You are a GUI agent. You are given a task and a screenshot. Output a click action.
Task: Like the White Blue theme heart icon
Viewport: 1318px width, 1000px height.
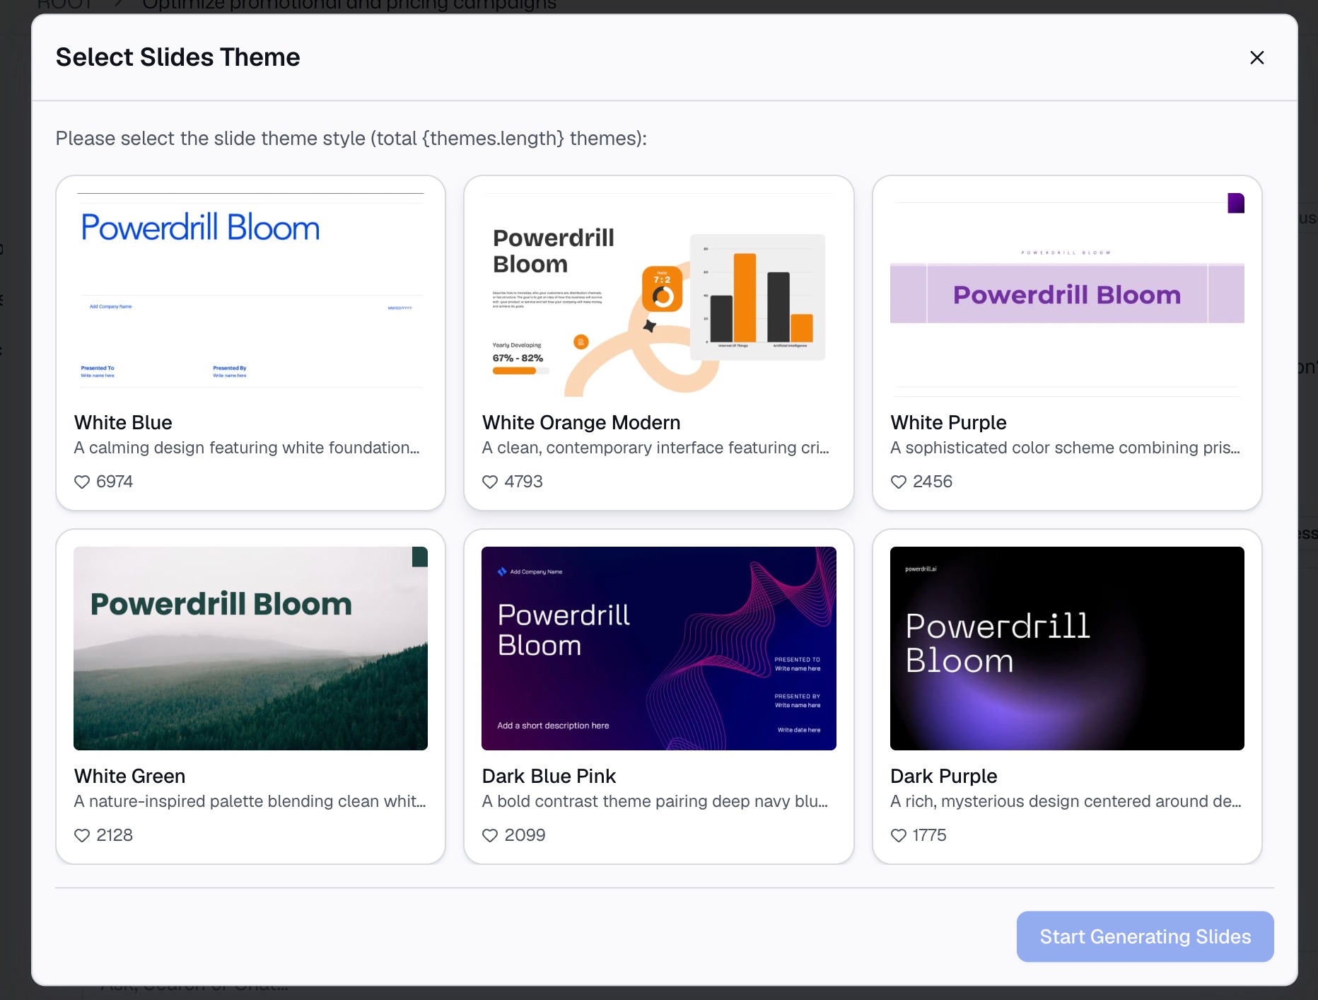coord(82,482)
